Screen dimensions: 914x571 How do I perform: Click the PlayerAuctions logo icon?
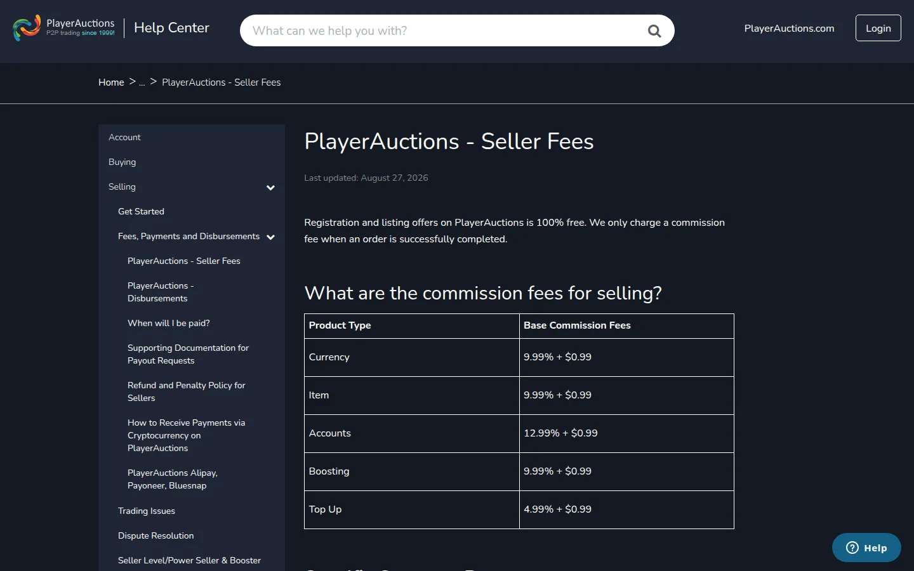tap(27, 28)
